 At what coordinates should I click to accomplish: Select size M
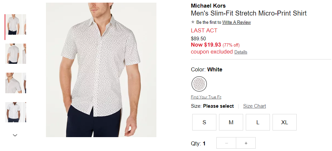[x=231, y=122]
